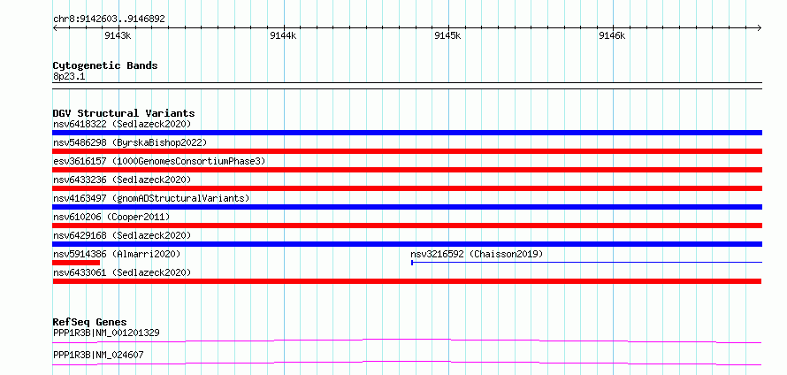Select the short red nsv5914386 bar
The height and width of the screenshot is (375, 787).
[x=76, y=263]
